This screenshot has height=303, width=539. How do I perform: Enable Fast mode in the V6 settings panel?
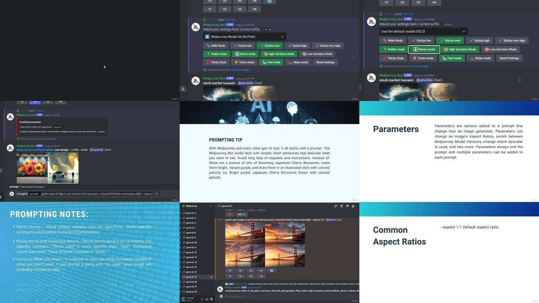[x=271, y=62]
